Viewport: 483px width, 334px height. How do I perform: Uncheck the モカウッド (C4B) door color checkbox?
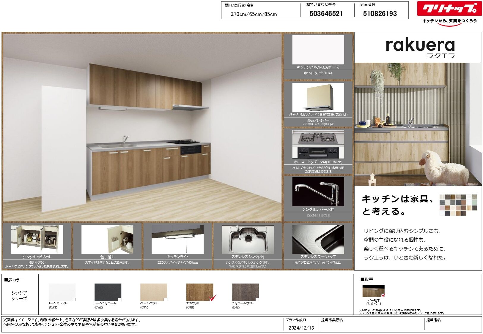212,299
